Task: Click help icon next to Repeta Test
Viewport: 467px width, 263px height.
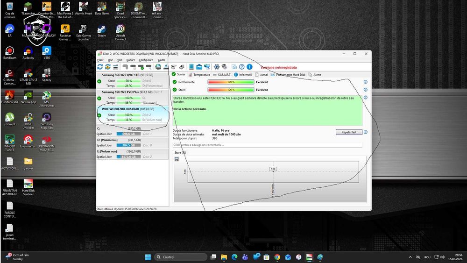Action: pyautogui.click(x=366, y=132)
